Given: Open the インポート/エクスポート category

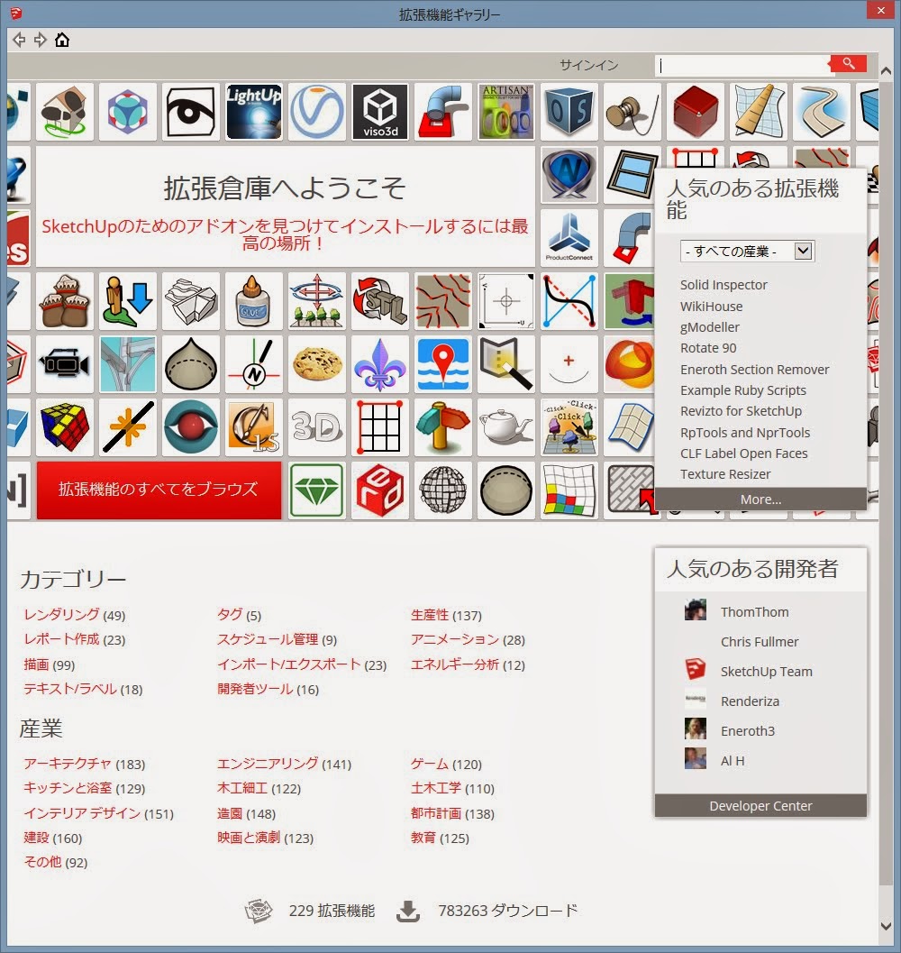Looking at the screenshot, I should [289, 664].
